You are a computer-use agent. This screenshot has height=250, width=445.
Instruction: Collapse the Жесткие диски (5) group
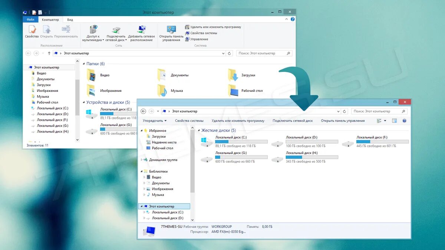tap(199, 130)
